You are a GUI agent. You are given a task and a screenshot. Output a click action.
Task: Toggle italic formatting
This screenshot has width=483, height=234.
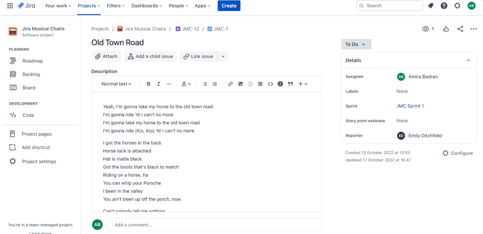tap(159, 83)
